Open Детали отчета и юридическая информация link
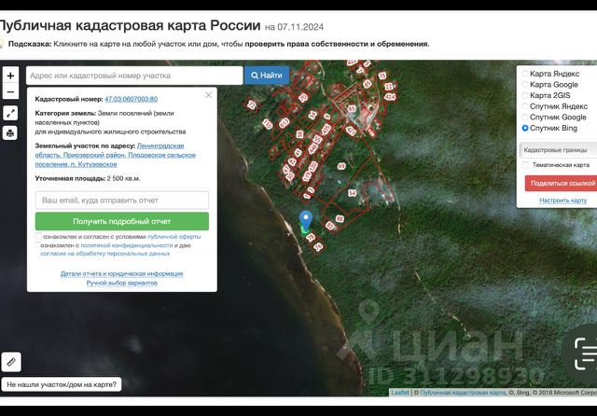The width and height of the screenshot is (597, 416). point(122,273)
